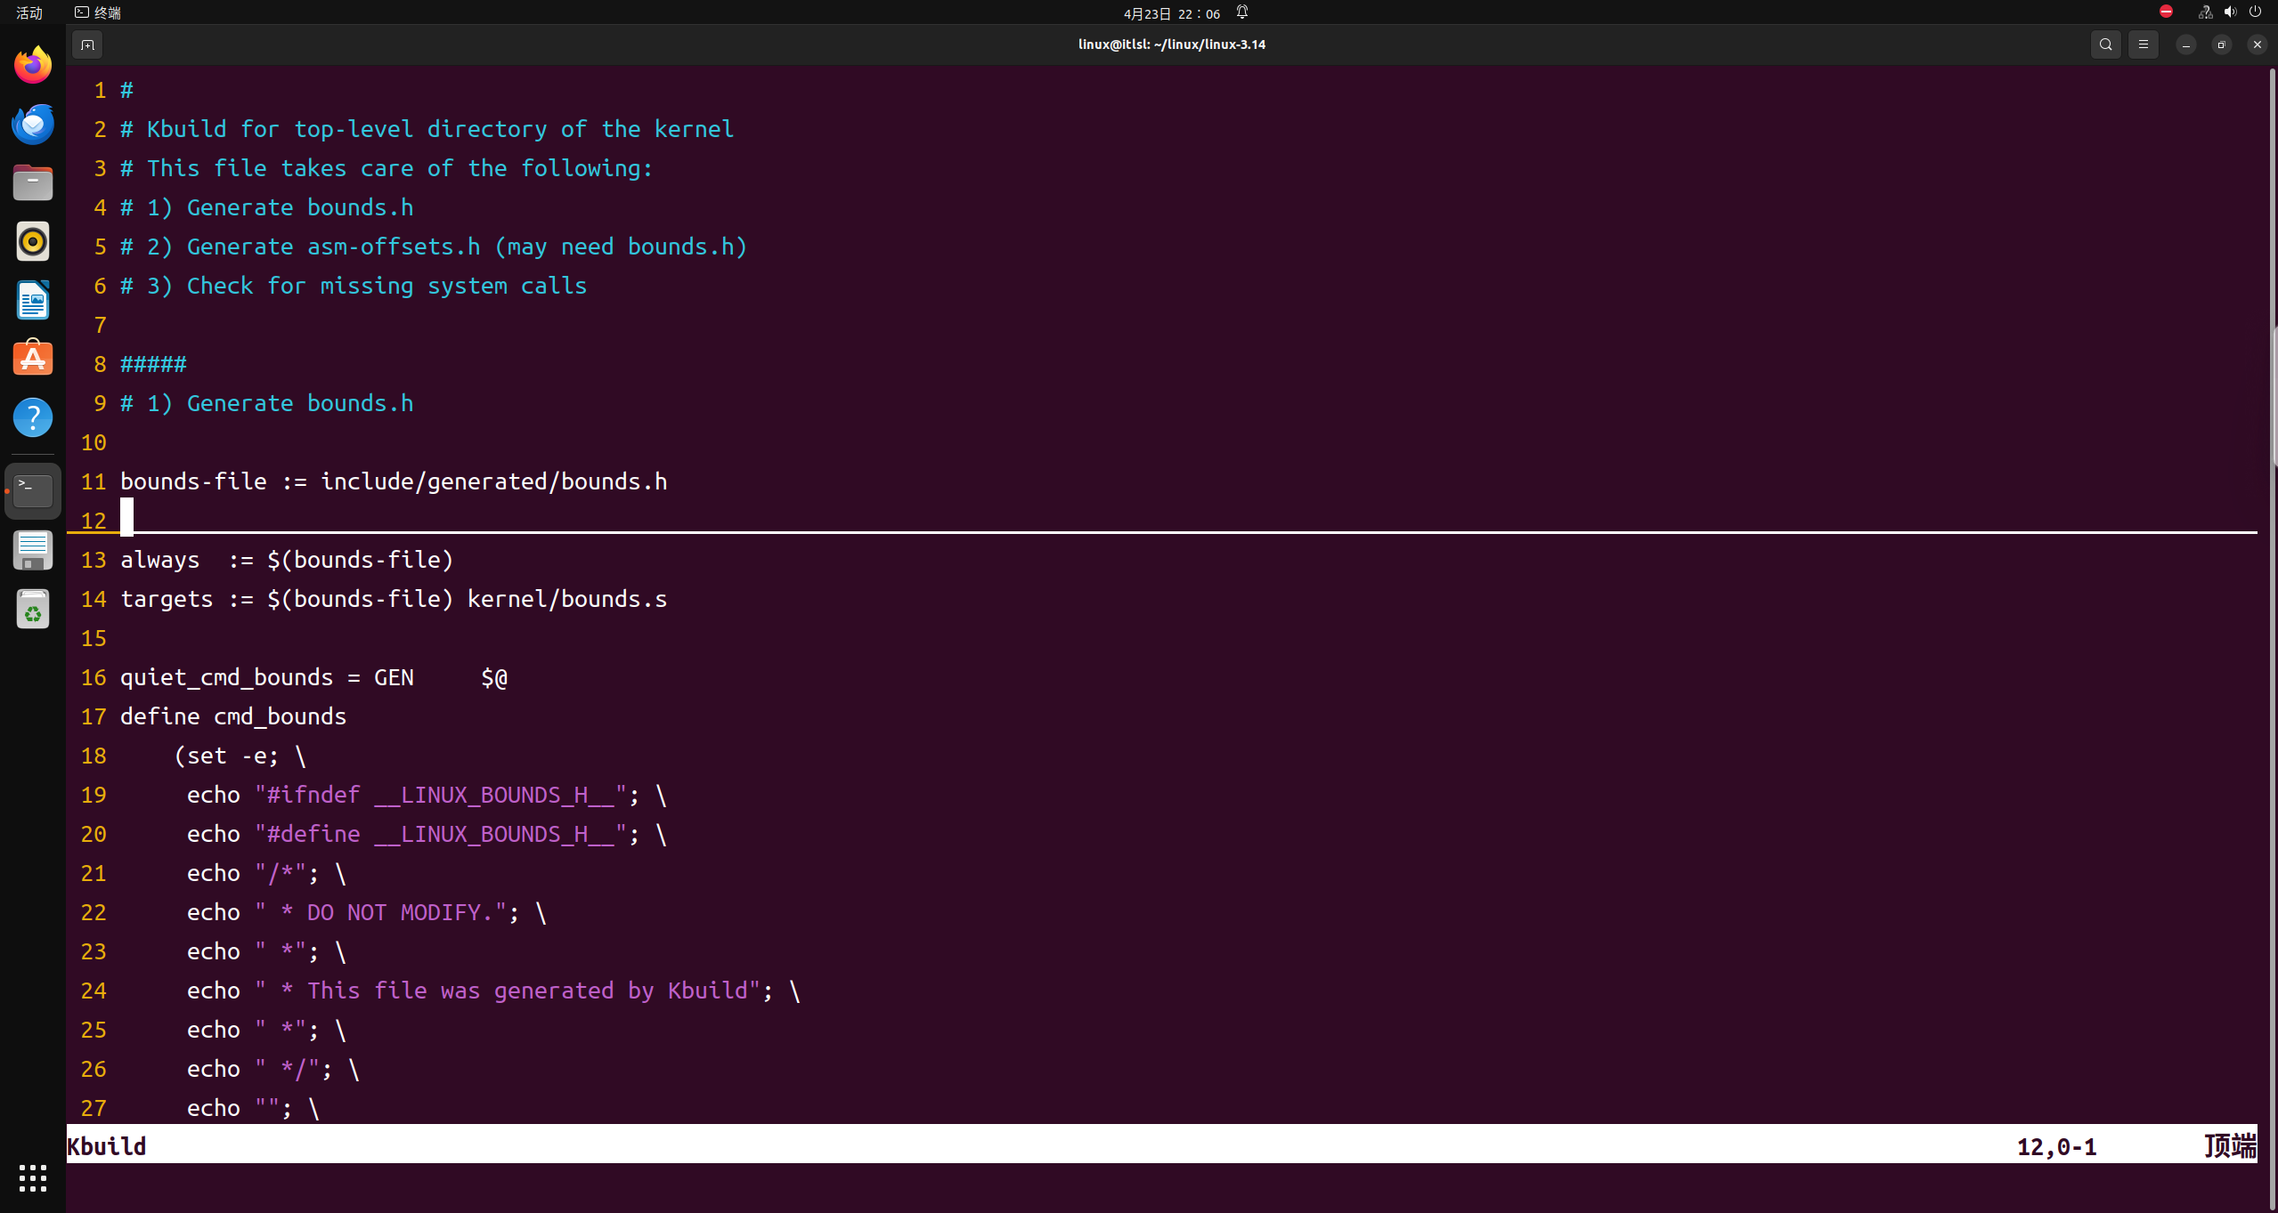
Task: Open Ubuntu Software center
Action: tap(33, 359)
